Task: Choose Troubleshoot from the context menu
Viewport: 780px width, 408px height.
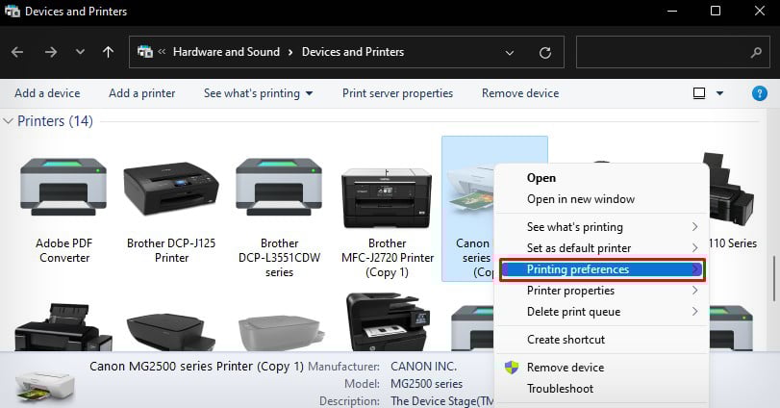Action: [x=560, y=389]
